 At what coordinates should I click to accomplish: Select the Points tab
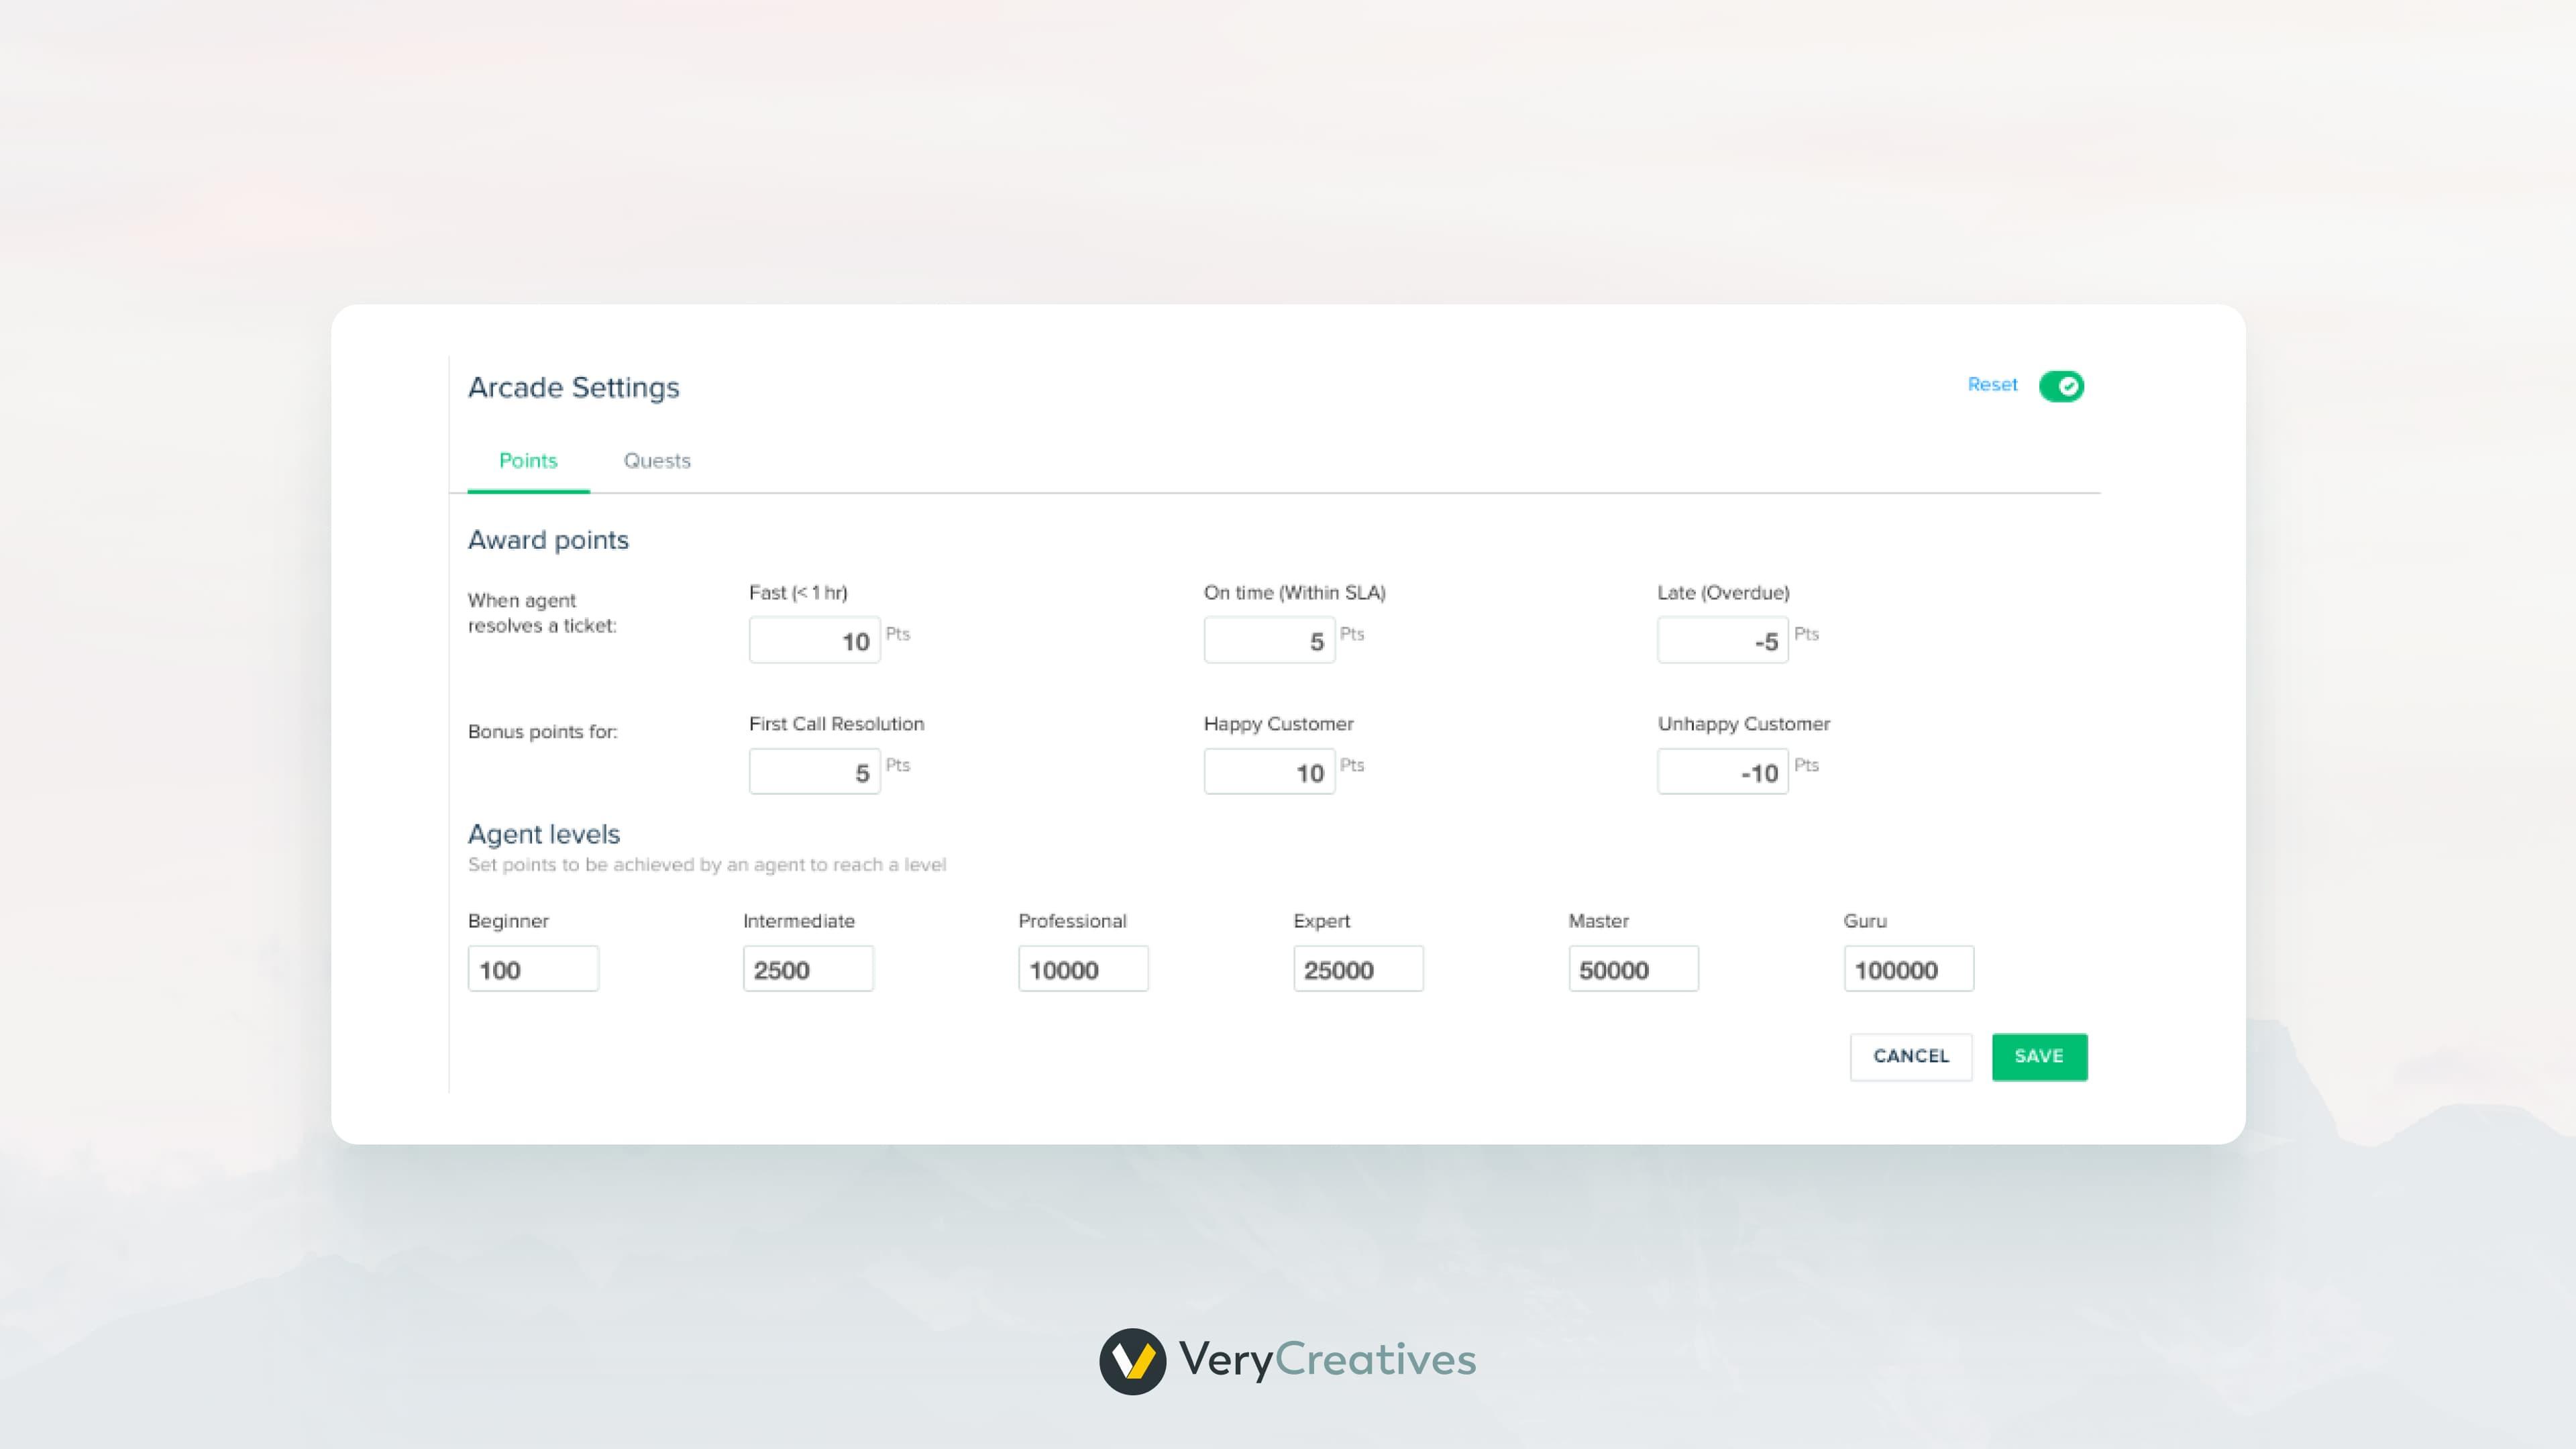coord(527,461)
